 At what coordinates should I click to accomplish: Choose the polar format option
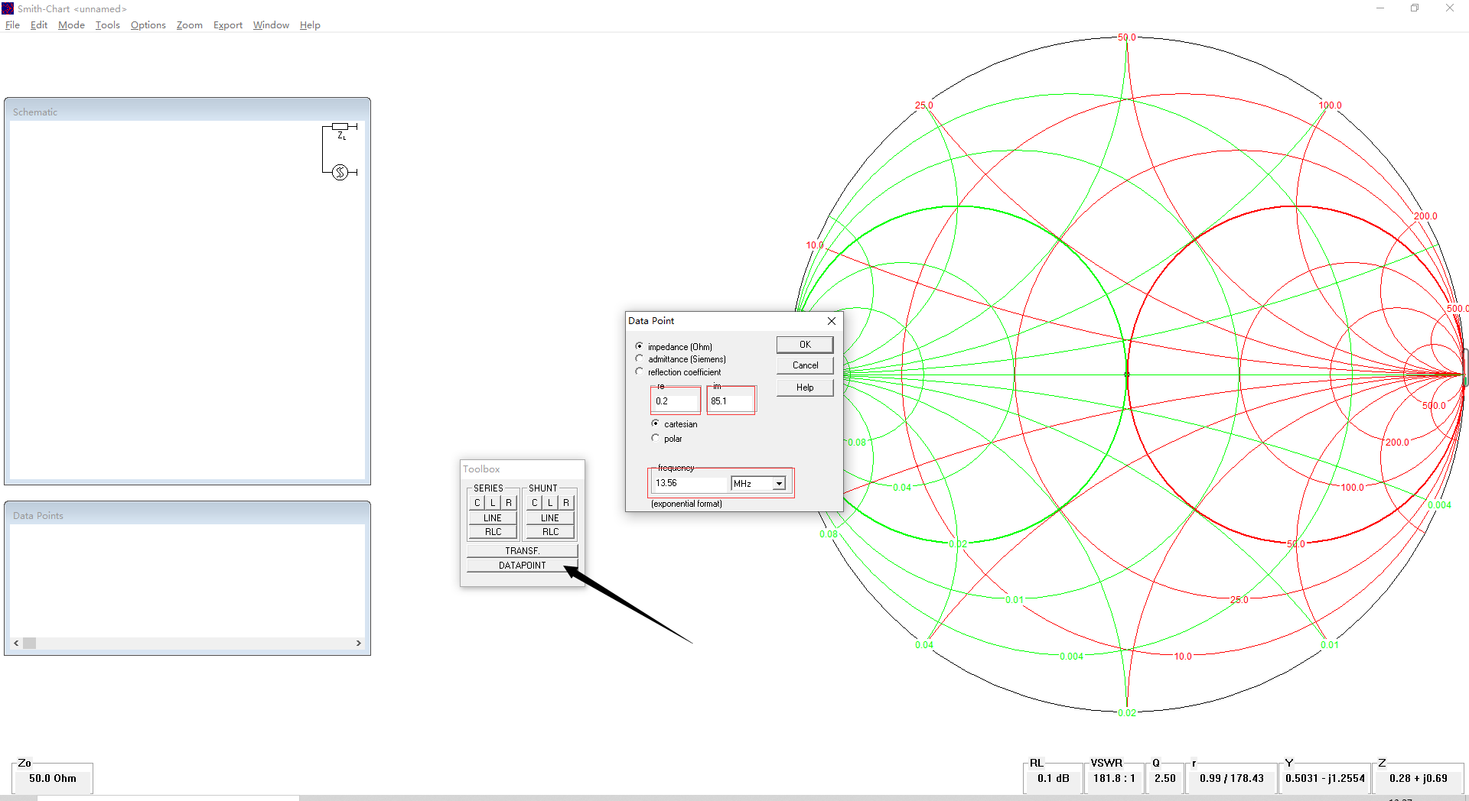tap(656, 438)
